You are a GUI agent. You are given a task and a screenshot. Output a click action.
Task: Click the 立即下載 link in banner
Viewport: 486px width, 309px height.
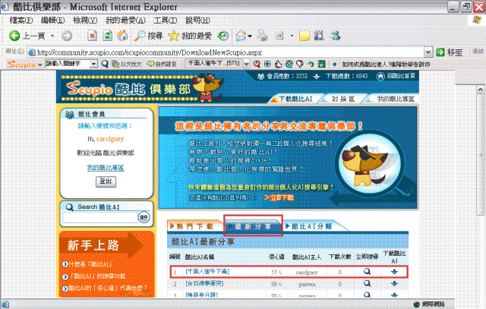(279, 197)
